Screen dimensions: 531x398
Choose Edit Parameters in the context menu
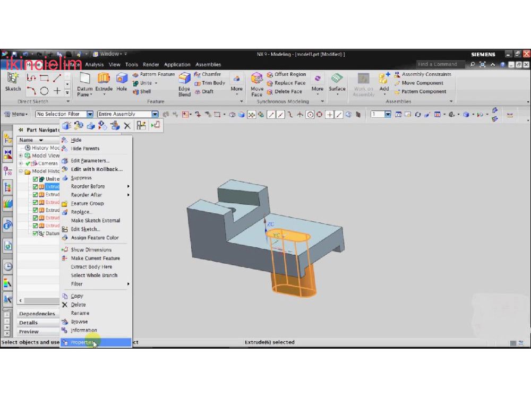96,161
